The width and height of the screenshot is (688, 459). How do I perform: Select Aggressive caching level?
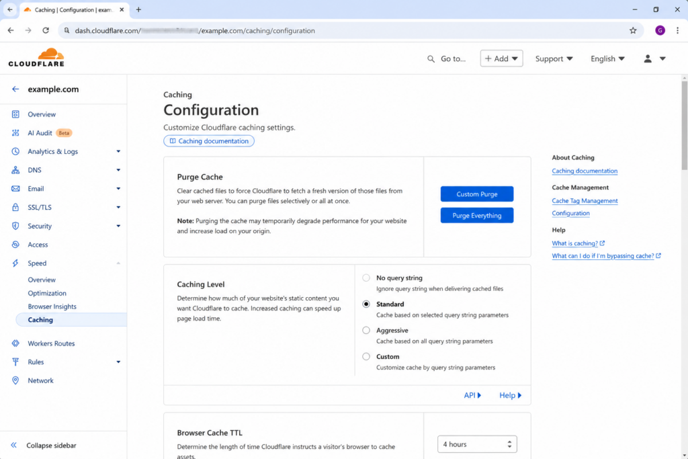tap(366, 331)
